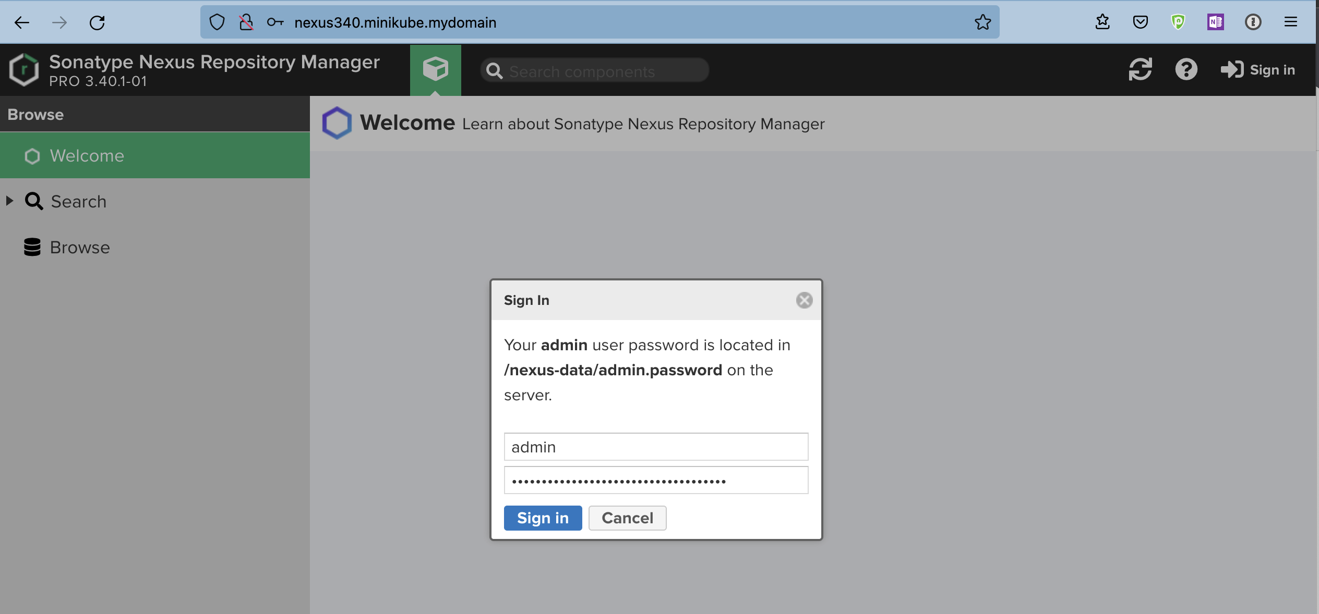Click the password input field
Image resolution: width=1319 pixels, height=614 pixels.
click(x=656, y=480)
